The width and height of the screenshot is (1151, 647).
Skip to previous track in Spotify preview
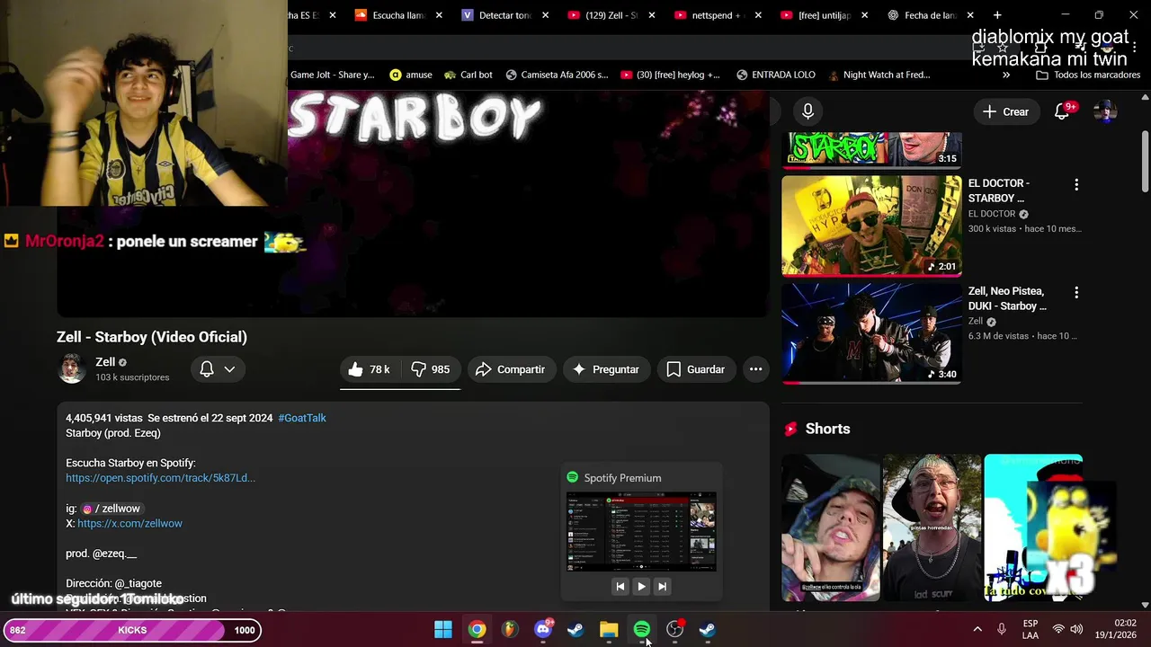tap(620, 586)
